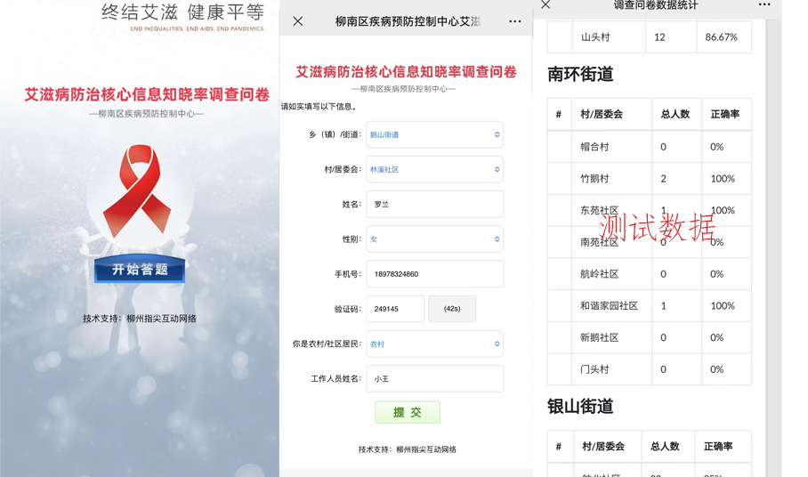
Task: Close the 柳南区疾病预防控制中心 questionnaire form page
Action: click(x=298, y=21)
